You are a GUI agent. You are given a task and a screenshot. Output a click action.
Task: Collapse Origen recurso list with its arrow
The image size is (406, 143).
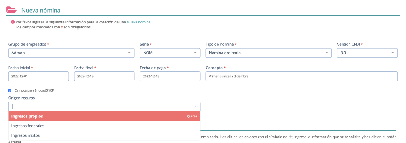pos(195,107)
